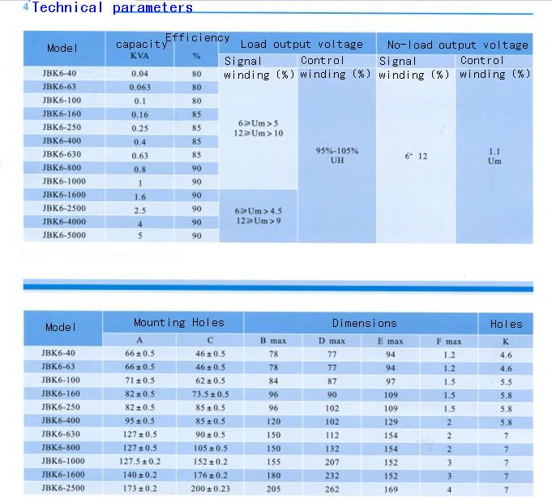
Task: Click the "No-load output voltage" header
Action: point(458,45)
